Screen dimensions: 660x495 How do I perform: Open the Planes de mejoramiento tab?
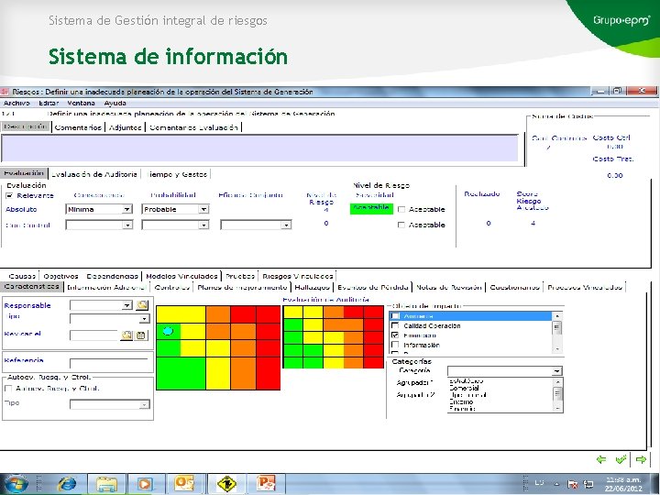pyautogui.click(x=242, y=287)
